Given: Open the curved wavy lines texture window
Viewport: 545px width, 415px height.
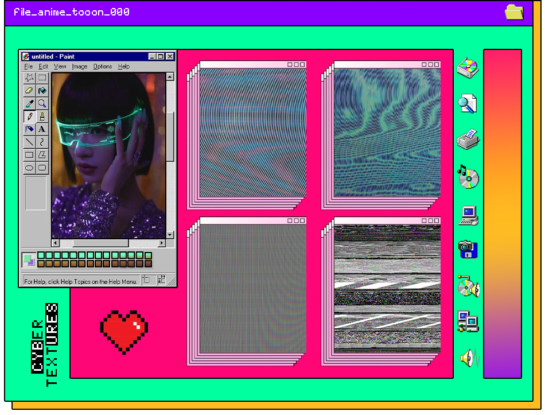Looking at the screenshot, I should coord(253,129).
